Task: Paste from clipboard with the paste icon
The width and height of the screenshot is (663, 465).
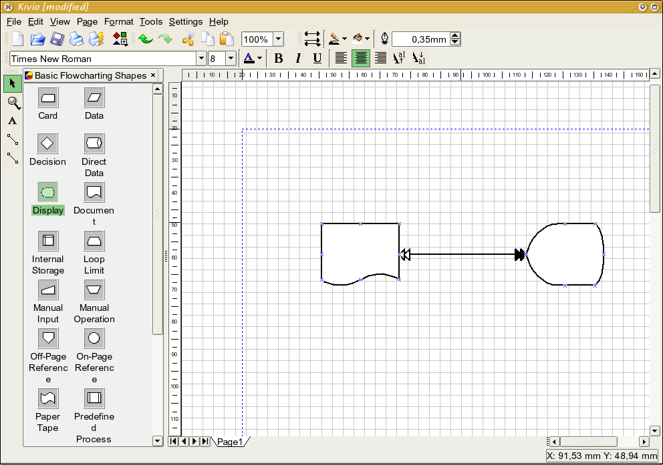Action: 227,39
